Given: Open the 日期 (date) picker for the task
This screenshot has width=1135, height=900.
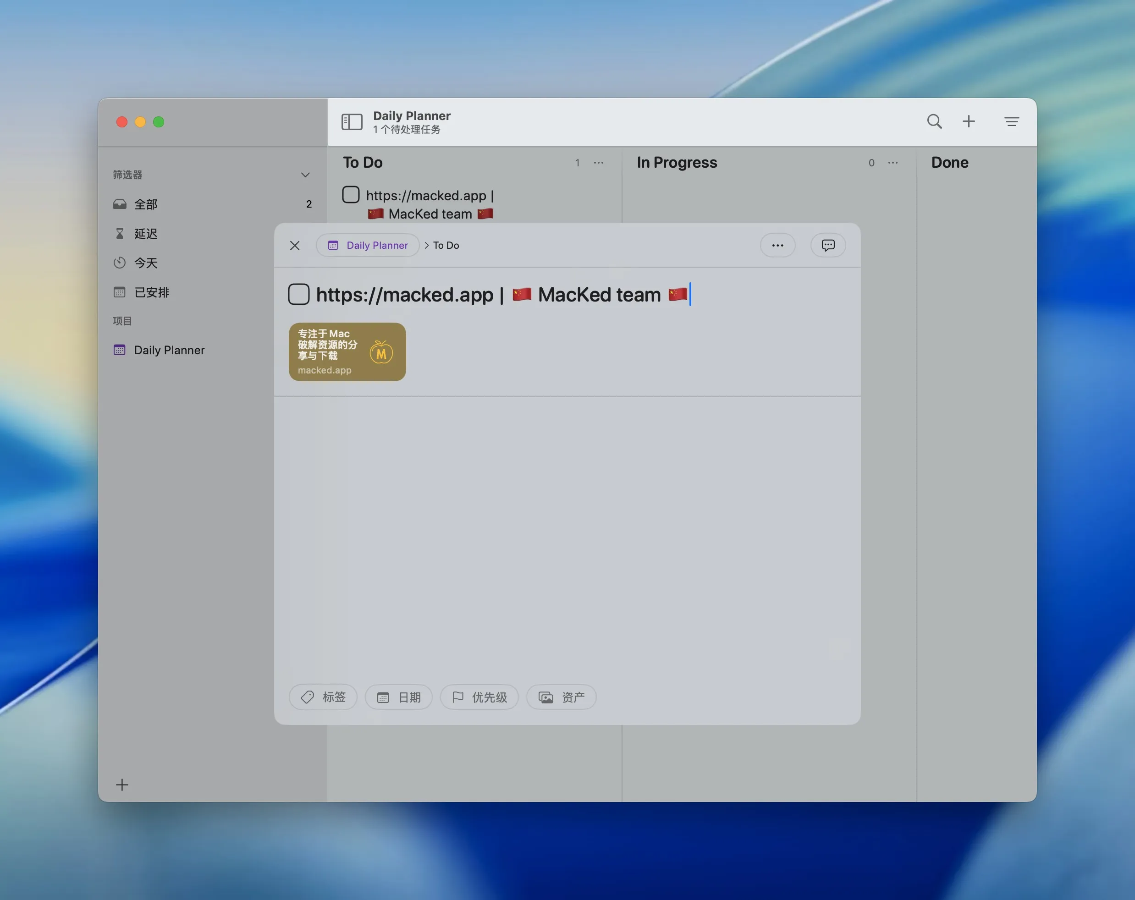Looking at the screenshot, I should click(398, 697).
